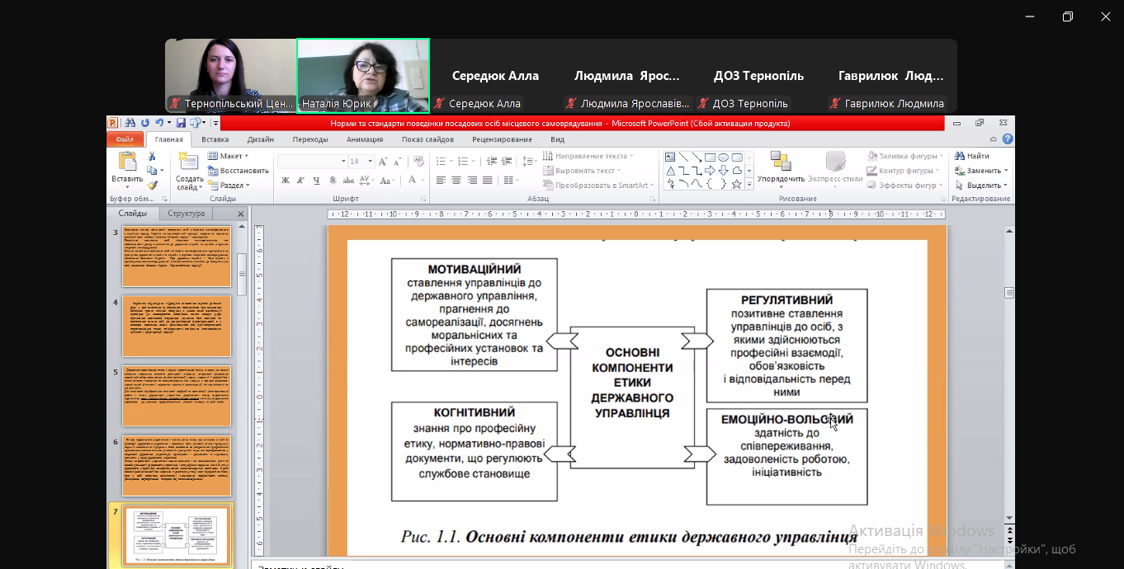Open the Section (Раздел) dropdown
Screen dimensions: 1124x569
pos(228,186)
